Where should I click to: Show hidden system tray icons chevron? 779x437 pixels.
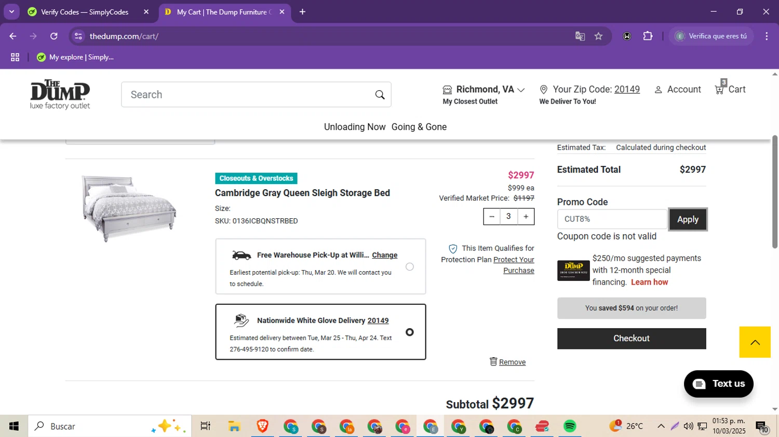coord(661,426)
